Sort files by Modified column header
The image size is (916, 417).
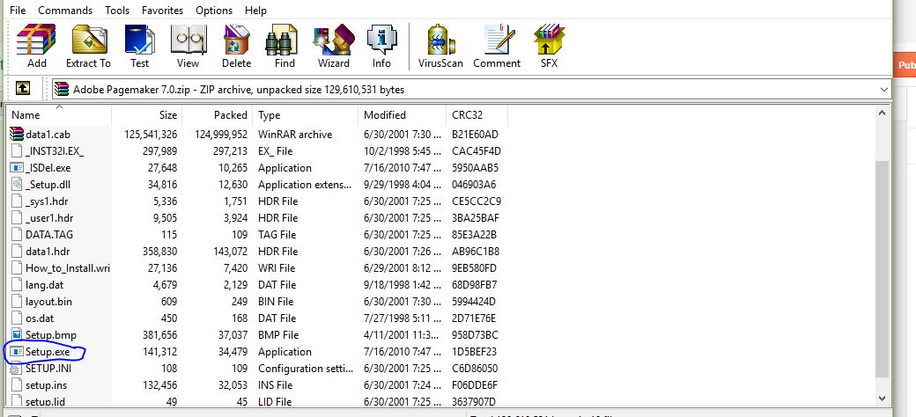pos(402,115)
